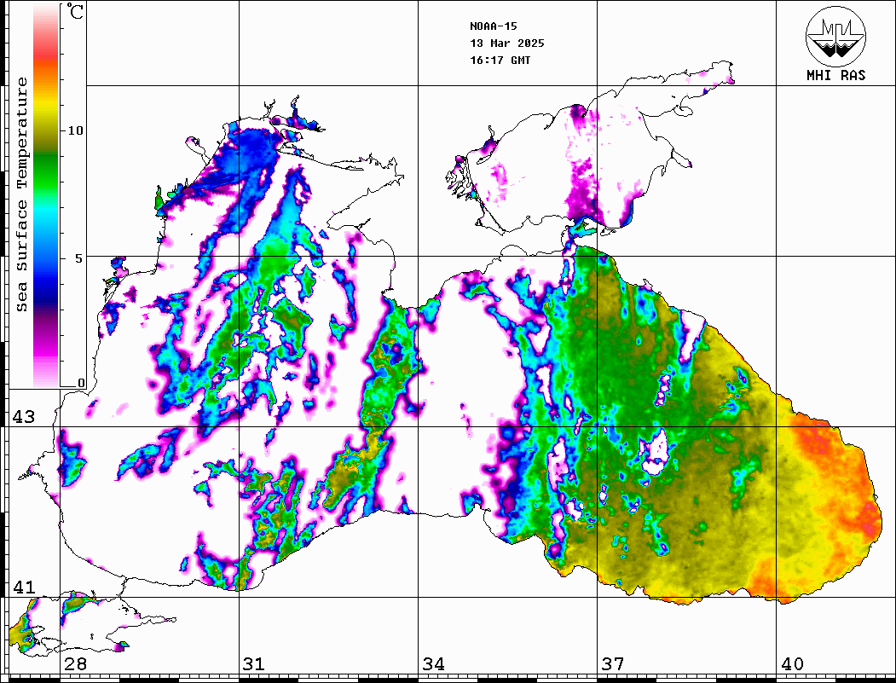Click the 10 tick on temperature scale
The image size is (896, 683).
75,130
